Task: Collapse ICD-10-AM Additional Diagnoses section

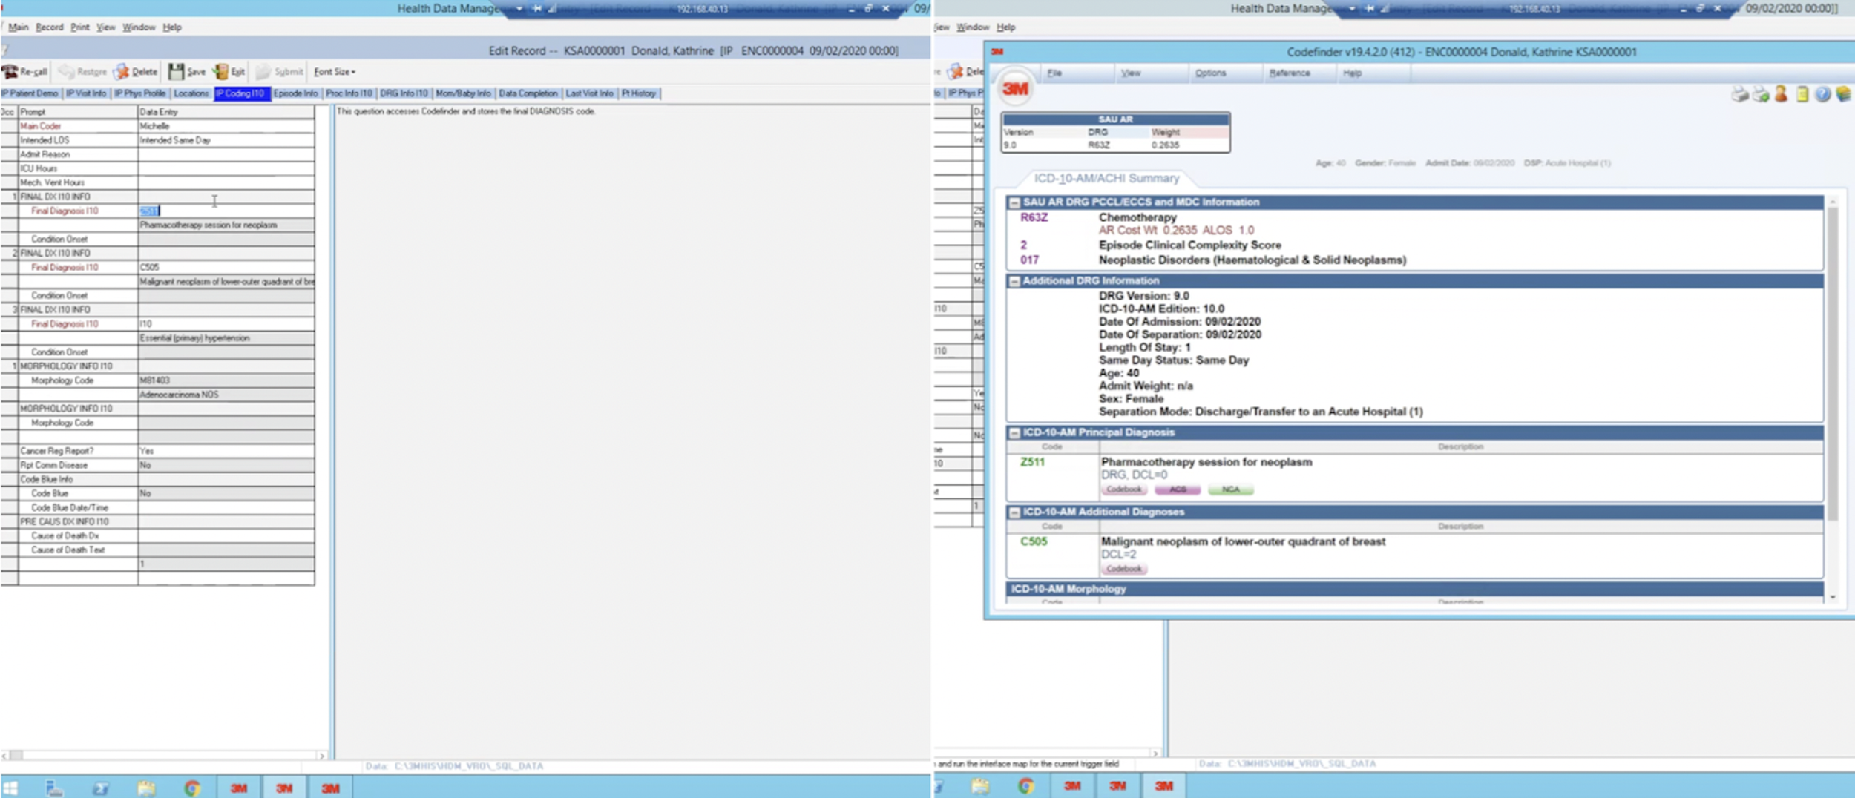Action: [1014, 512]
